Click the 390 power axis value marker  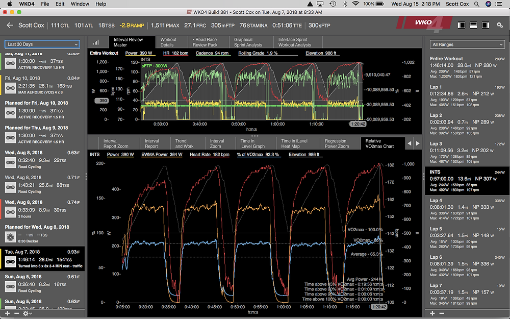tap(102, 101)
